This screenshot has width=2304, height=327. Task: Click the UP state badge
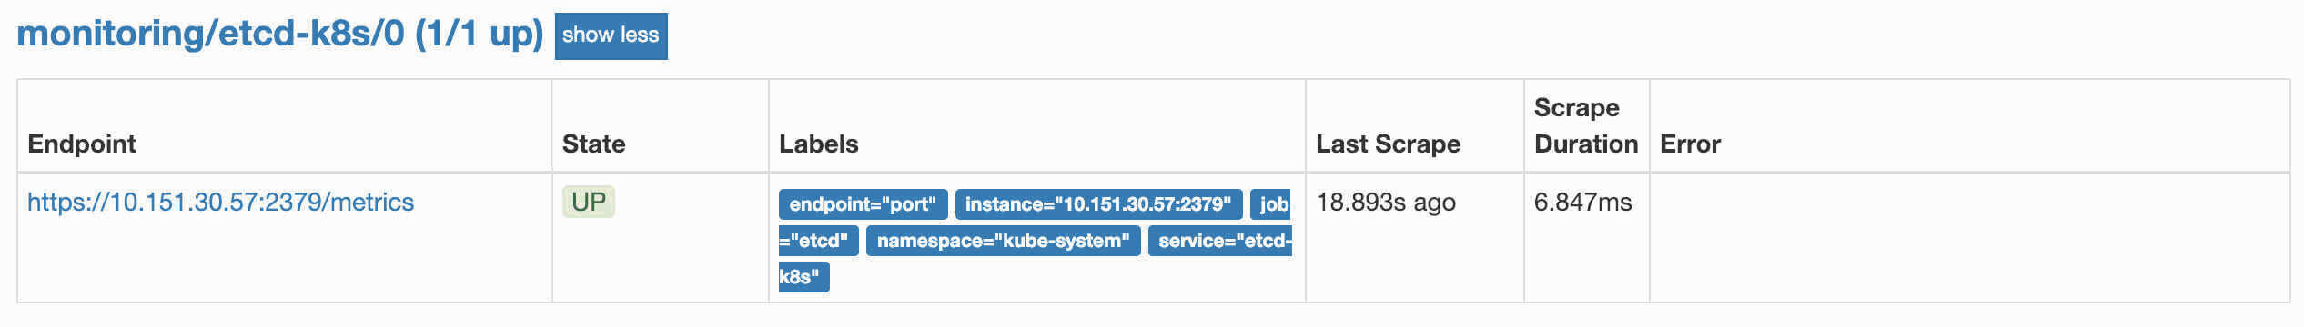click(x=588, y=202)
